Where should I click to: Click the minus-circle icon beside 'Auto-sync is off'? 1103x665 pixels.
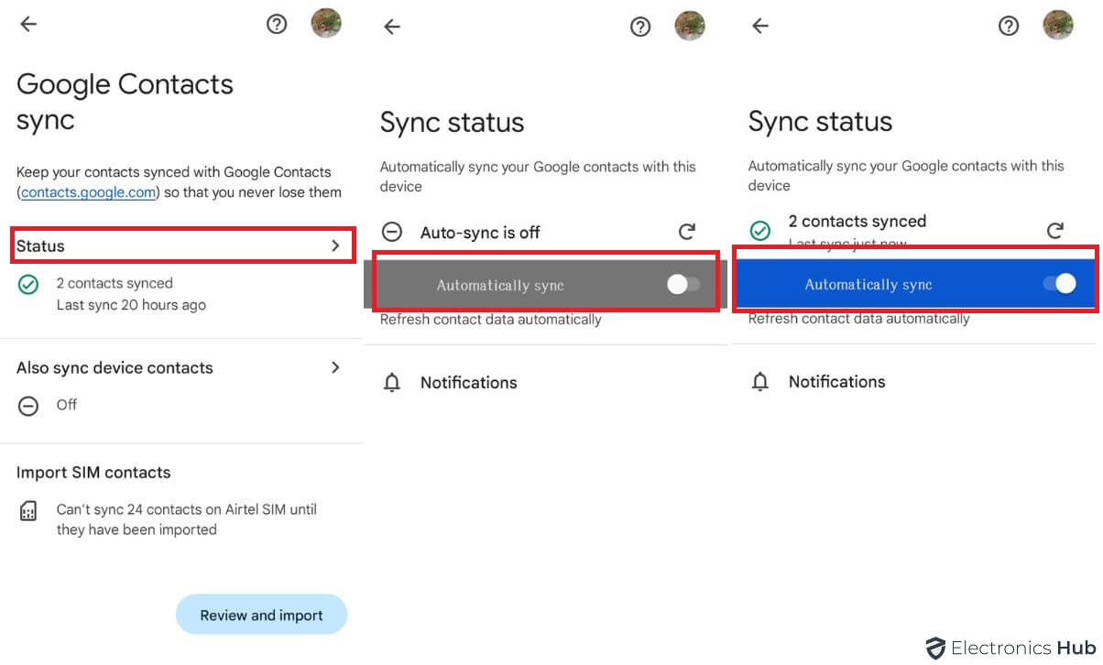click(392, 233)
